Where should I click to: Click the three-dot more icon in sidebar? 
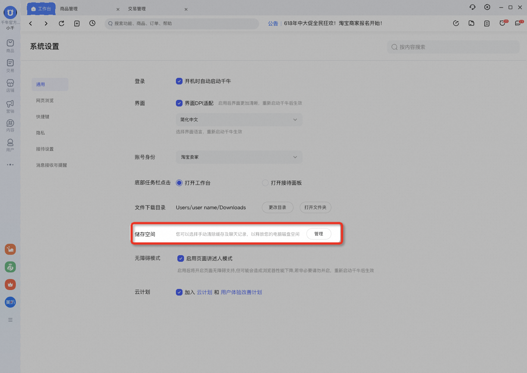[10, 164]
